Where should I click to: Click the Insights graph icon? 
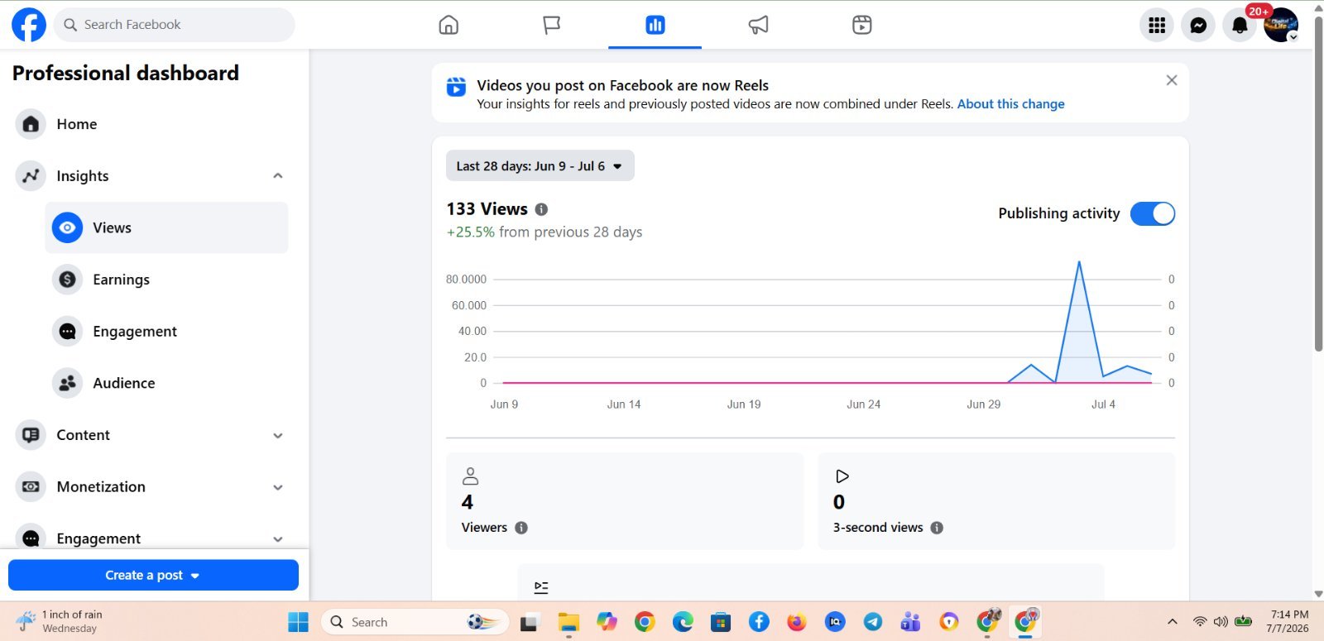(x=31, y=175)
